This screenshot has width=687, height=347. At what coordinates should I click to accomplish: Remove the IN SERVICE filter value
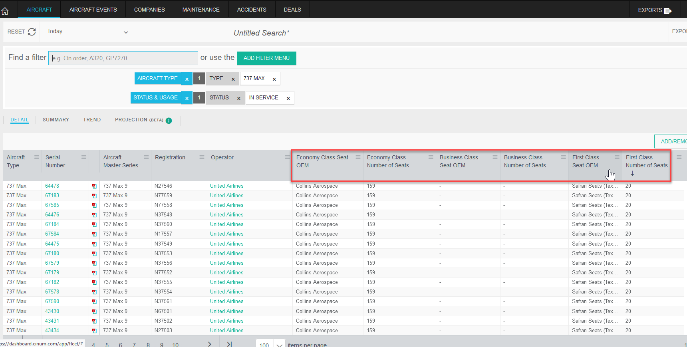tap(288, 98)
